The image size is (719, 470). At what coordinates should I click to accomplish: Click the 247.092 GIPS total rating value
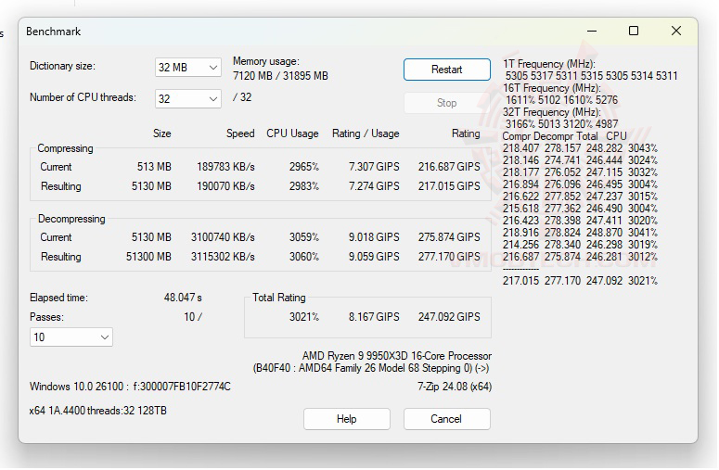pyautogui.click(x=449, y=317)
